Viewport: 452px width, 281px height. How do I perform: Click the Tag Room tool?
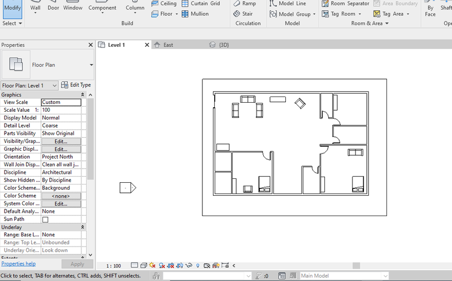pyautogui.click(x=338, y=14)
